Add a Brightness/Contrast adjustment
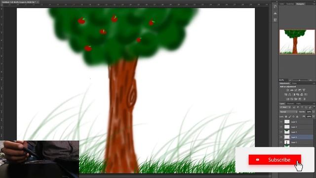 coord(287,90)
